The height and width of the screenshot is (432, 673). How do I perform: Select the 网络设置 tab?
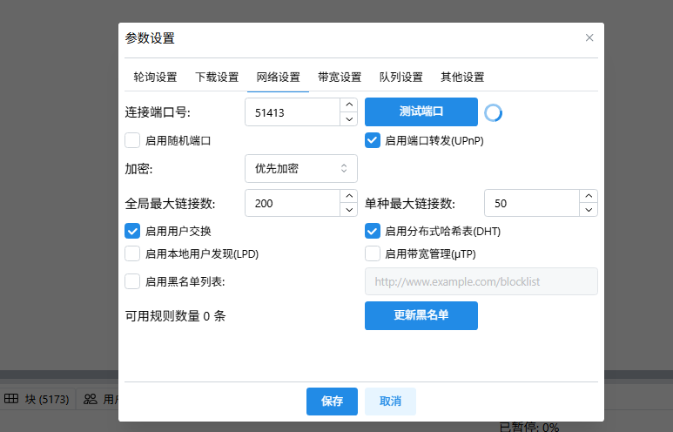coord(278,78)
